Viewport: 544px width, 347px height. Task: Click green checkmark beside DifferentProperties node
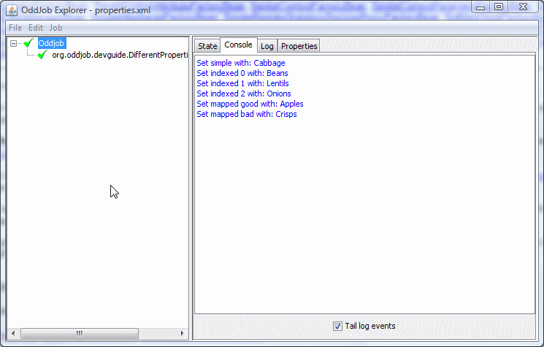(x=42, y=56)
